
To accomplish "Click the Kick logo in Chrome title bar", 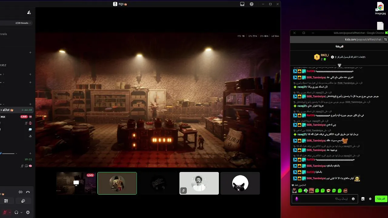I will pos(386,33).
